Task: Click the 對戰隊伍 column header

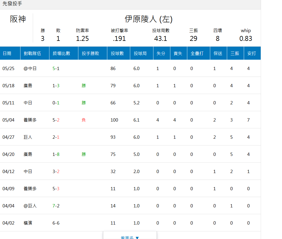Action: coord(35,53)
